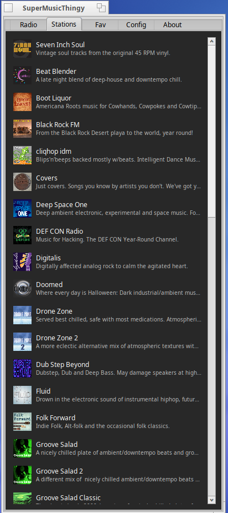Viewport: 228px width, 513px height.
Task: Click the Deep Space One logo
Action: [23, 208]
